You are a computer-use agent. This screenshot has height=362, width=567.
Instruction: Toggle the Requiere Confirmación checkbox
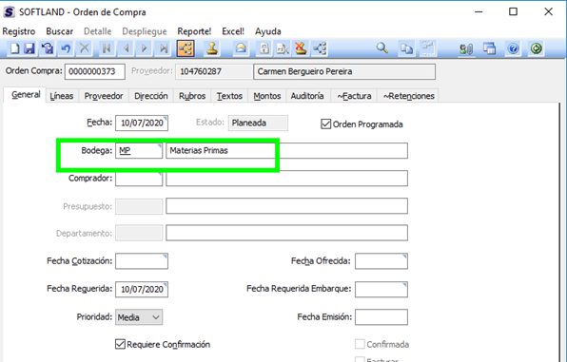coord(120,344)
